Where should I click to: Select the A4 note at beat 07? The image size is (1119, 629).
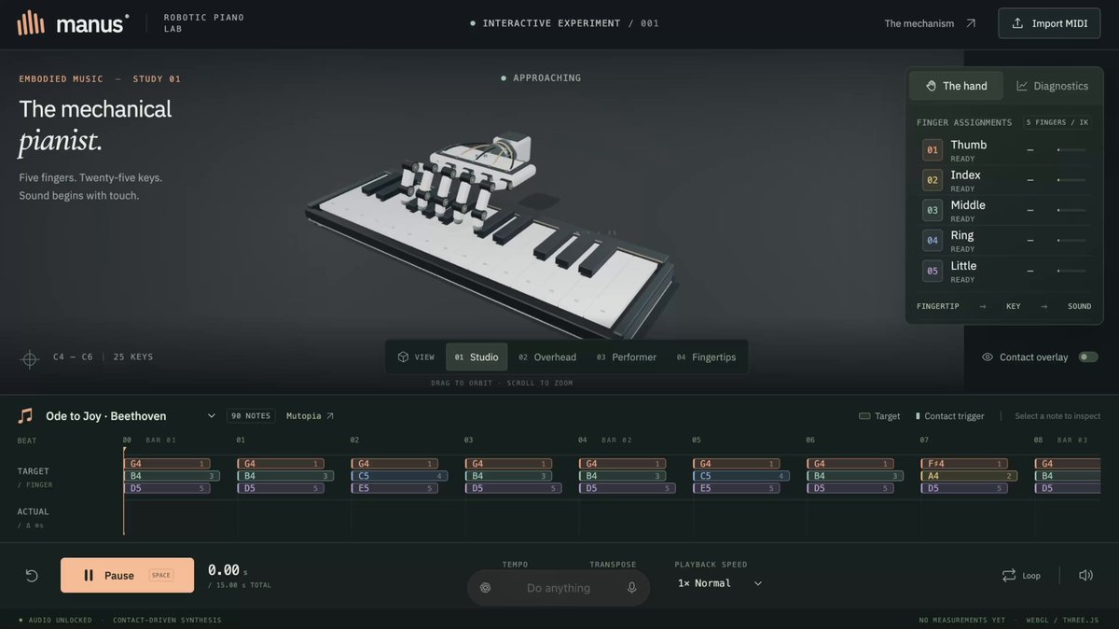click(968, 476)
